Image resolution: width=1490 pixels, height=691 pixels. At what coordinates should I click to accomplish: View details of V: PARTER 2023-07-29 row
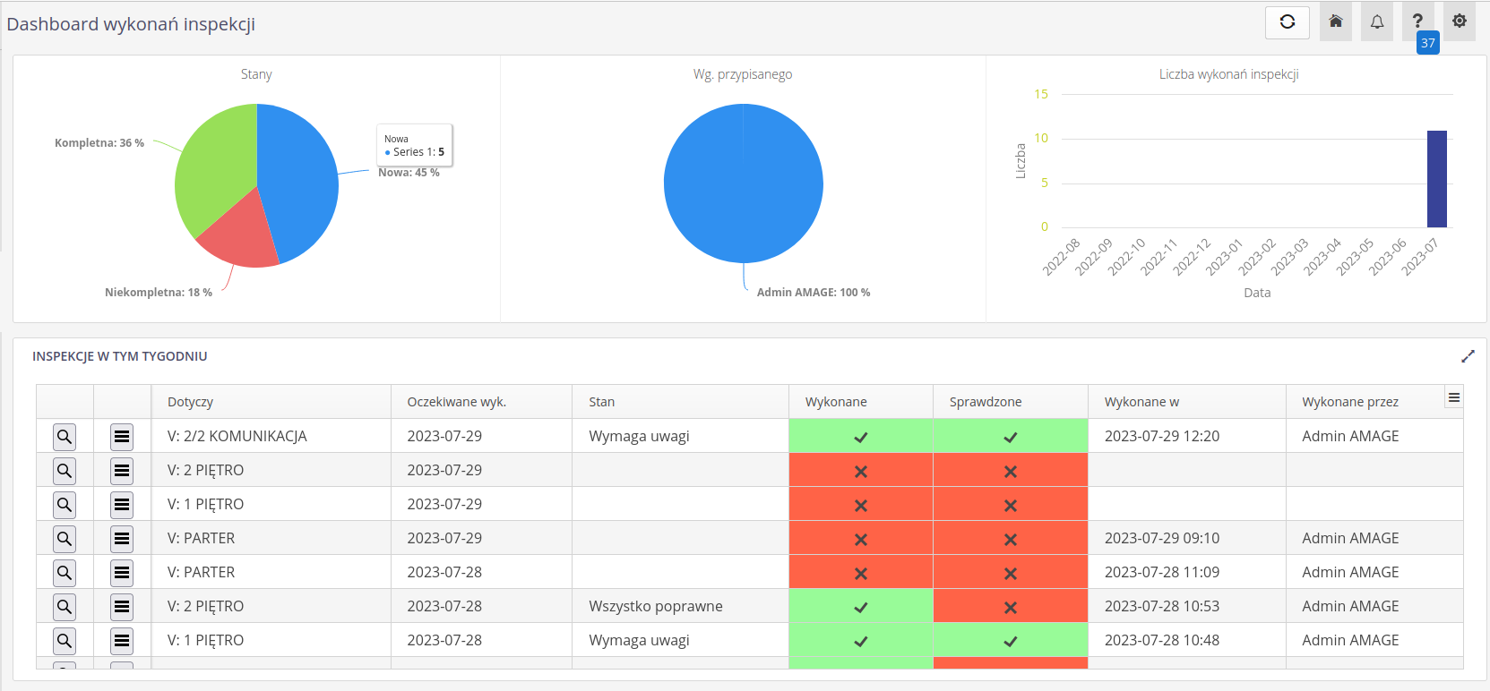(x=65, y=539)
